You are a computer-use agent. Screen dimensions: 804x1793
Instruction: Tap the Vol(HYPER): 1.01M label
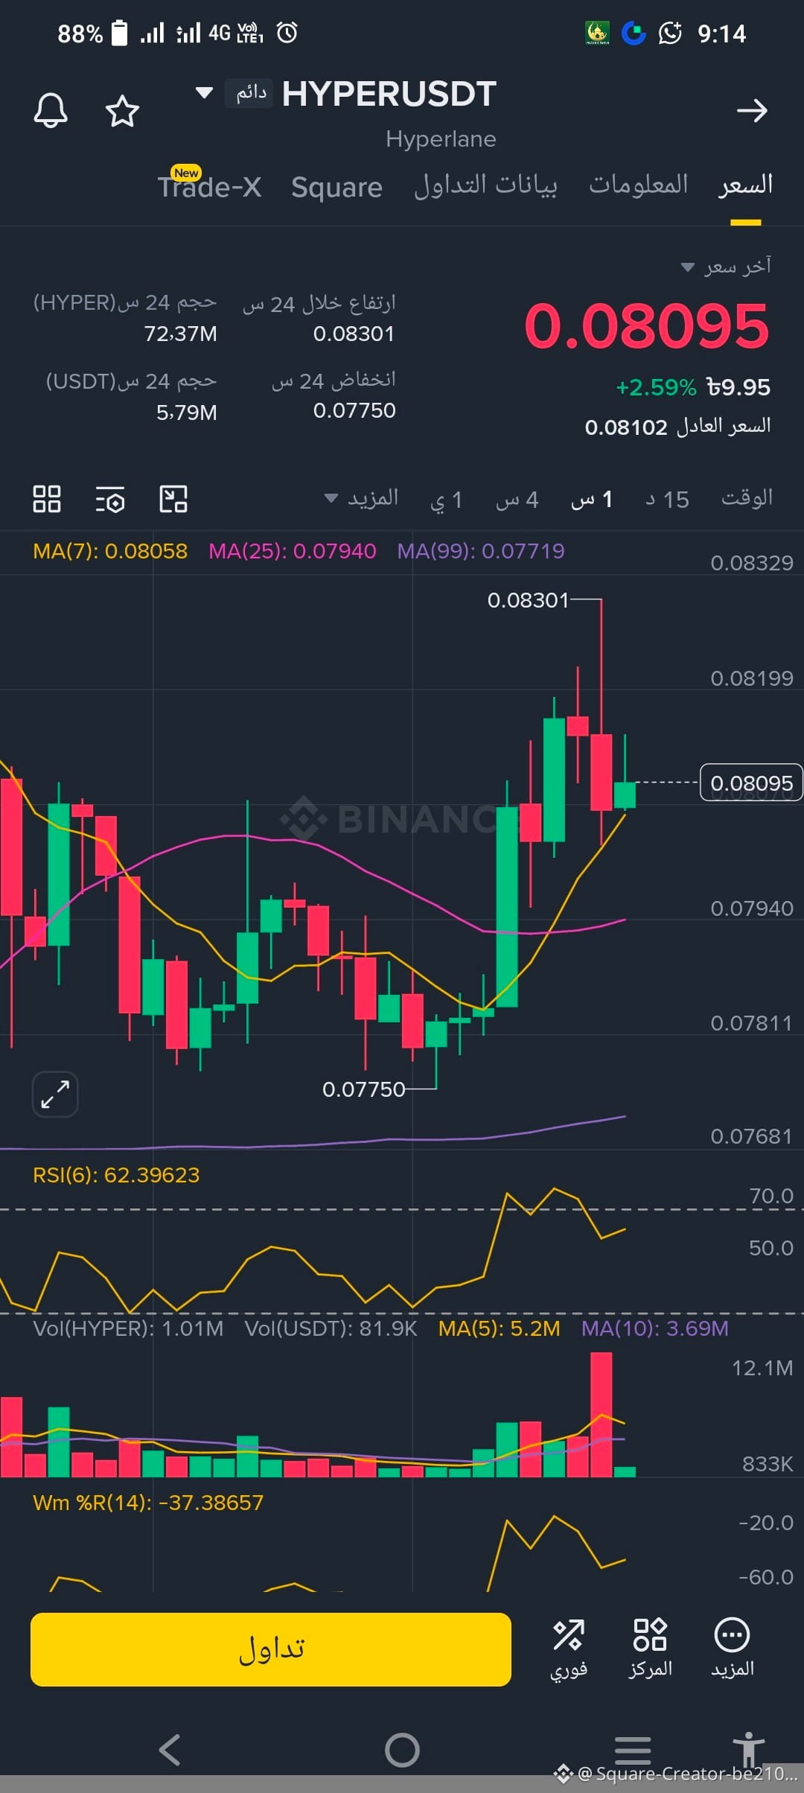128,1328
